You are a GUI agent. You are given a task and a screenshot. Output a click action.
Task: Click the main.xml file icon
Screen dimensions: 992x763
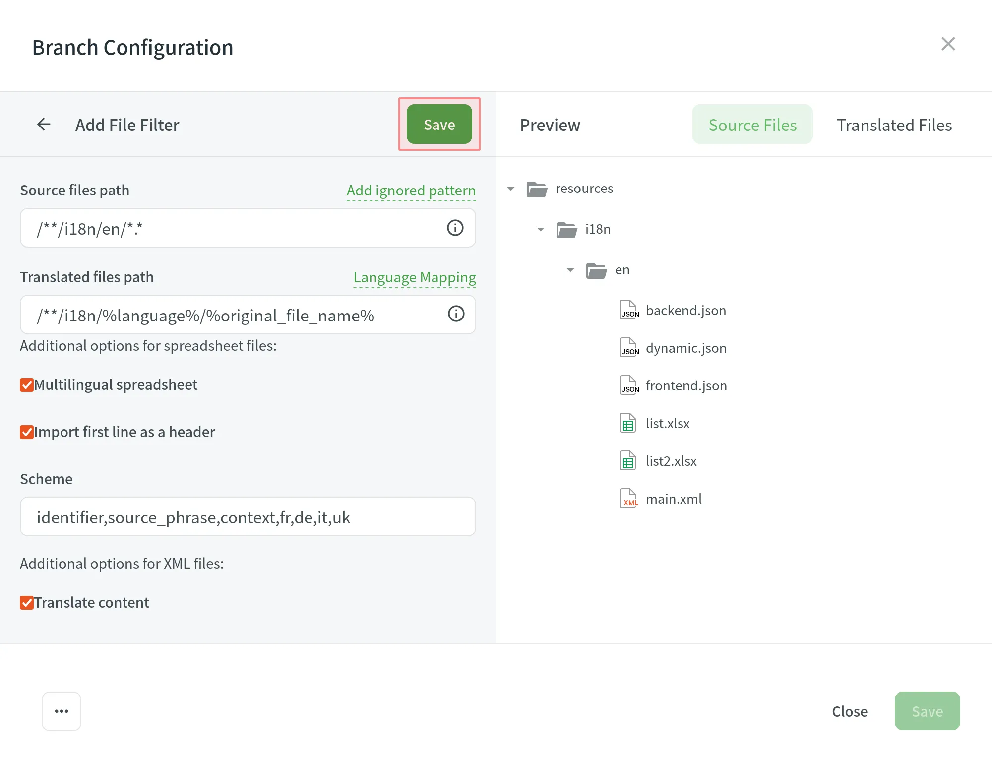tap(629, 499)
